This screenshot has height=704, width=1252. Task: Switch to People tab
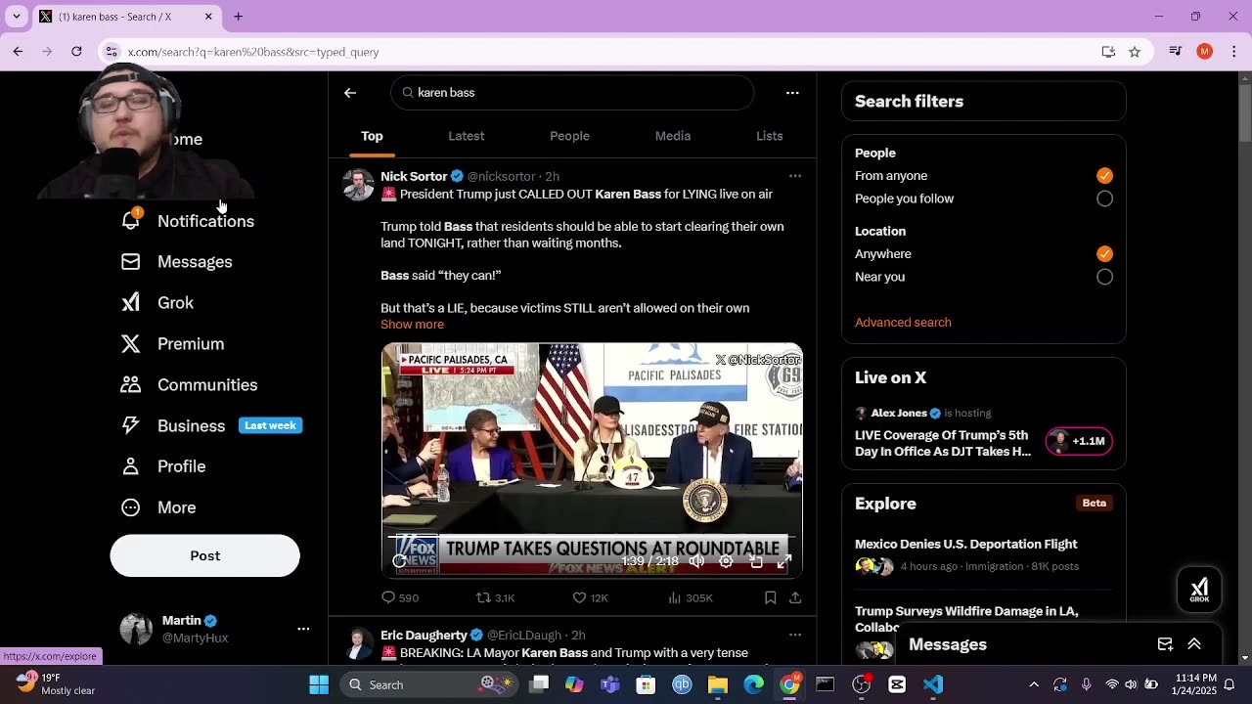569,136
